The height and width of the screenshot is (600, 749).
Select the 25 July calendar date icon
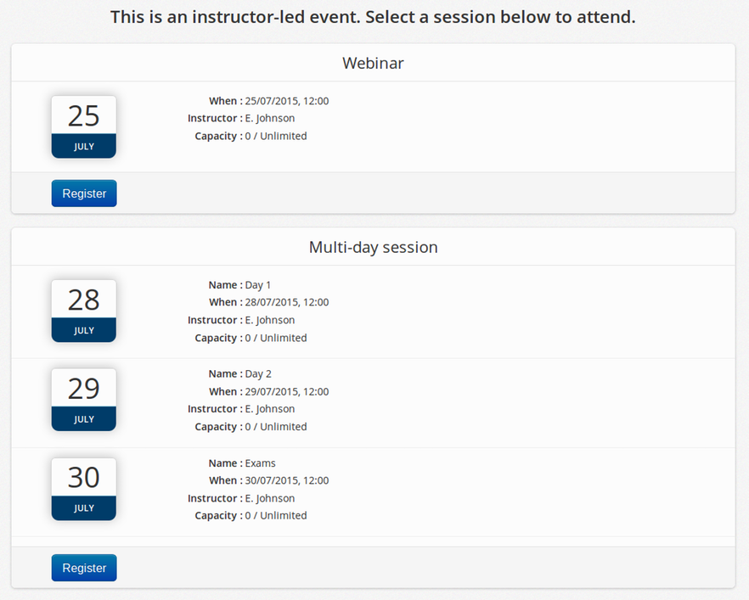click(x=84, y=127)
